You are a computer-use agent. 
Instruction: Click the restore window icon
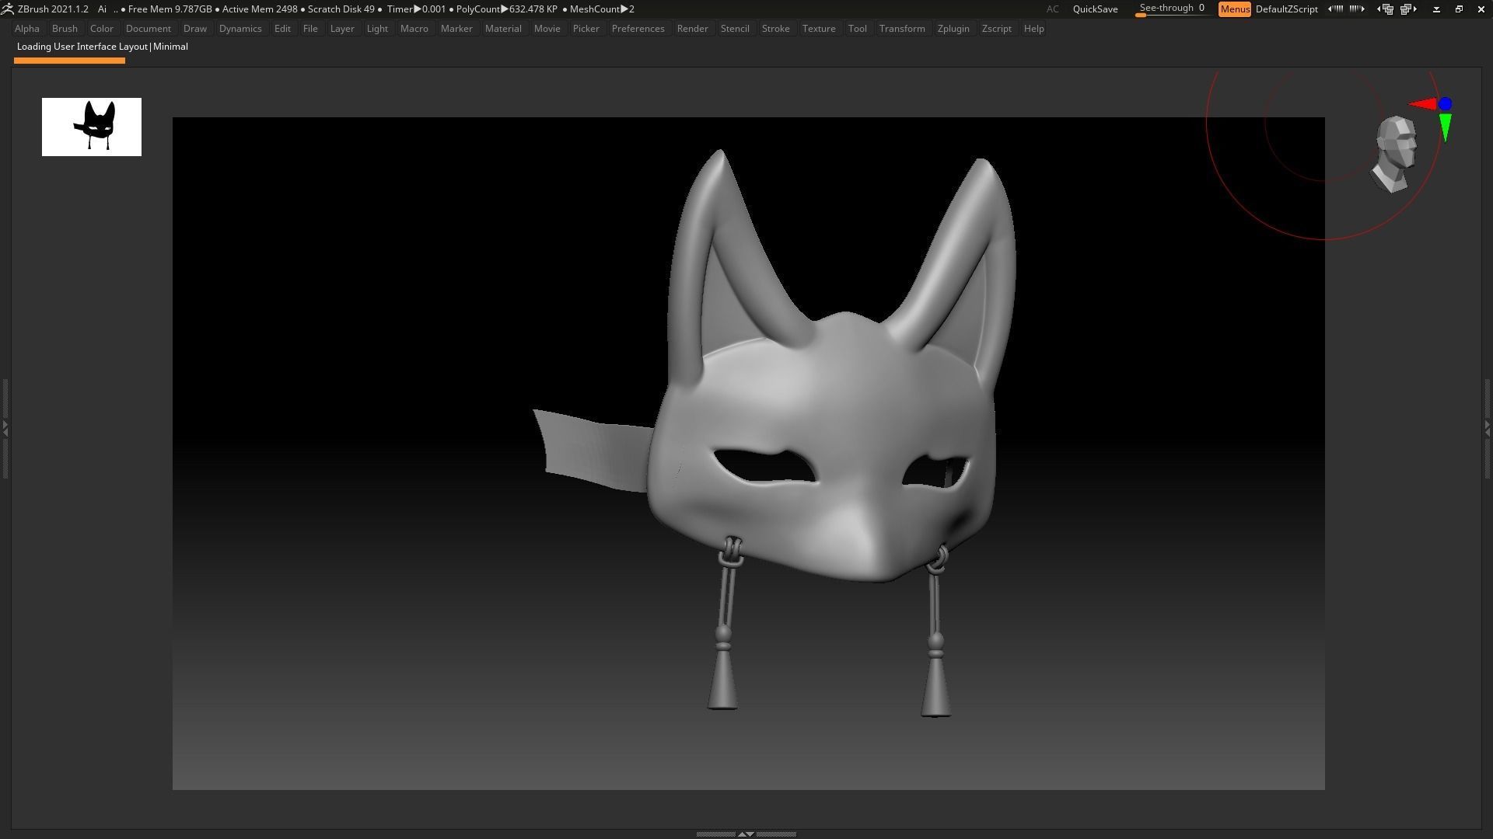[1459, 9]
